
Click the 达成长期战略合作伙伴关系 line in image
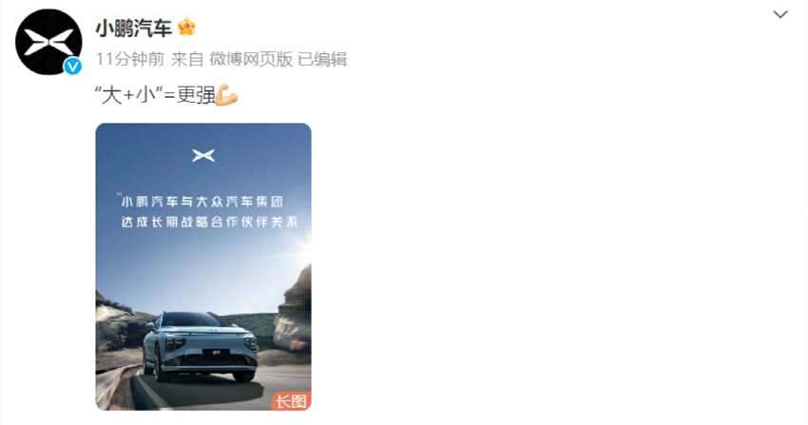(x=209, y=222)
